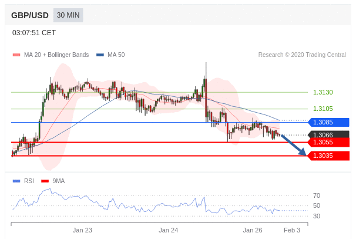Click the blue MA 50 legend swatch
This screenshot has width=356, height=243.
pos(100,55)
